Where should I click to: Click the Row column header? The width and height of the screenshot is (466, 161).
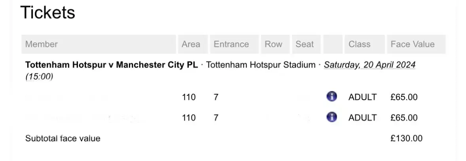point(275,44)
